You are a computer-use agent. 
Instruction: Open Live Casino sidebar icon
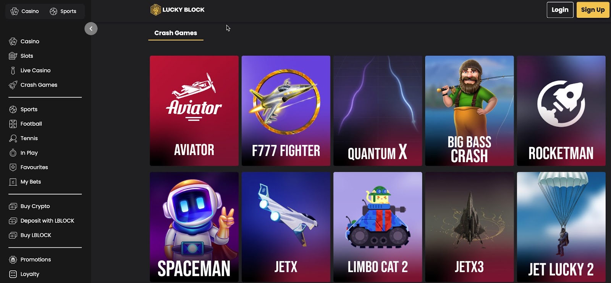click(13, 70)
